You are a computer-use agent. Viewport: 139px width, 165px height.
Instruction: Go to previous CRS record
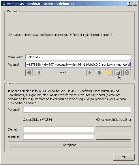[38, 73]
